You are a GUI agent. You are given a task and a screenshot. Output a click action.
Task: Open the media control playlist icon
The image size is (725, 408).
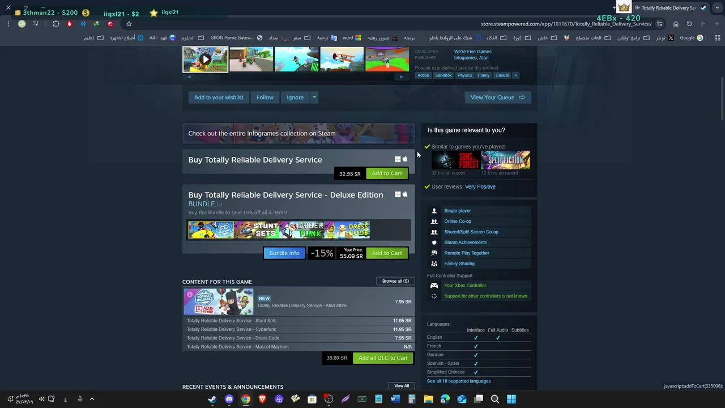tap(36, 24)
